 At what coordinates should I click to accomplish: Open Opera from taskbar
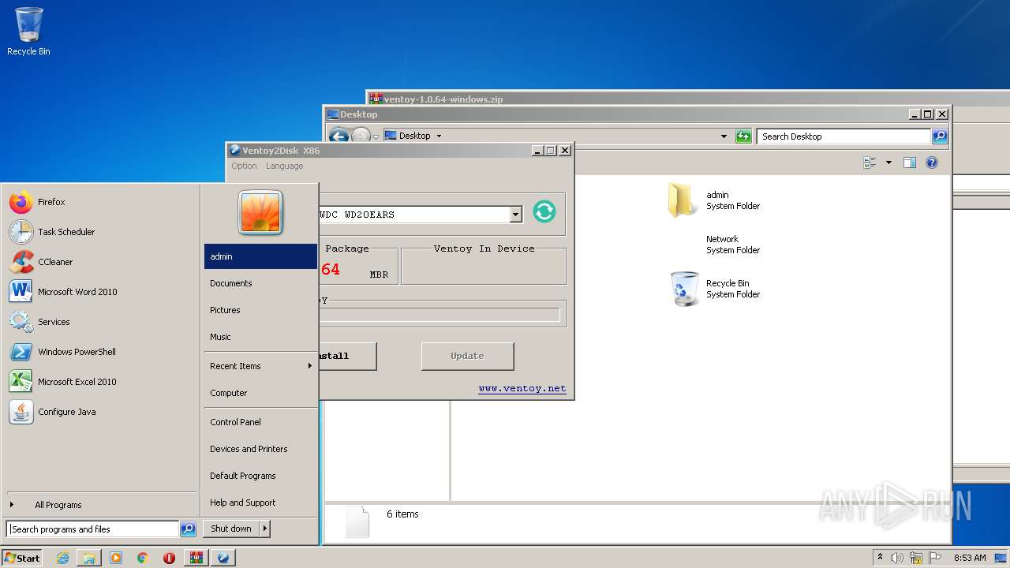(169, 558)
